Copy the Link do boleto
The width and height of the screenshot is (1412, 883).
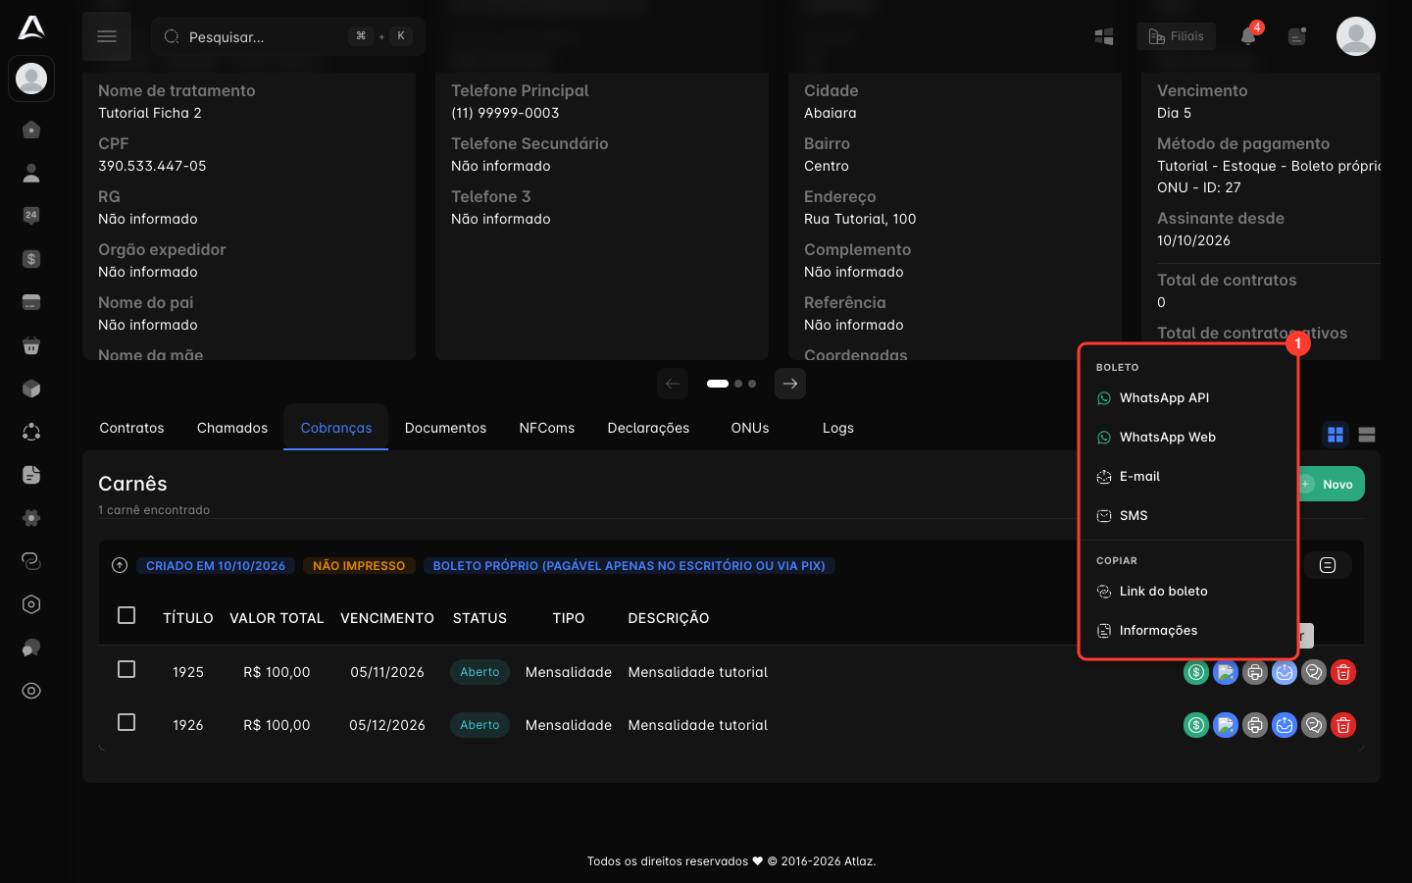1188,592
